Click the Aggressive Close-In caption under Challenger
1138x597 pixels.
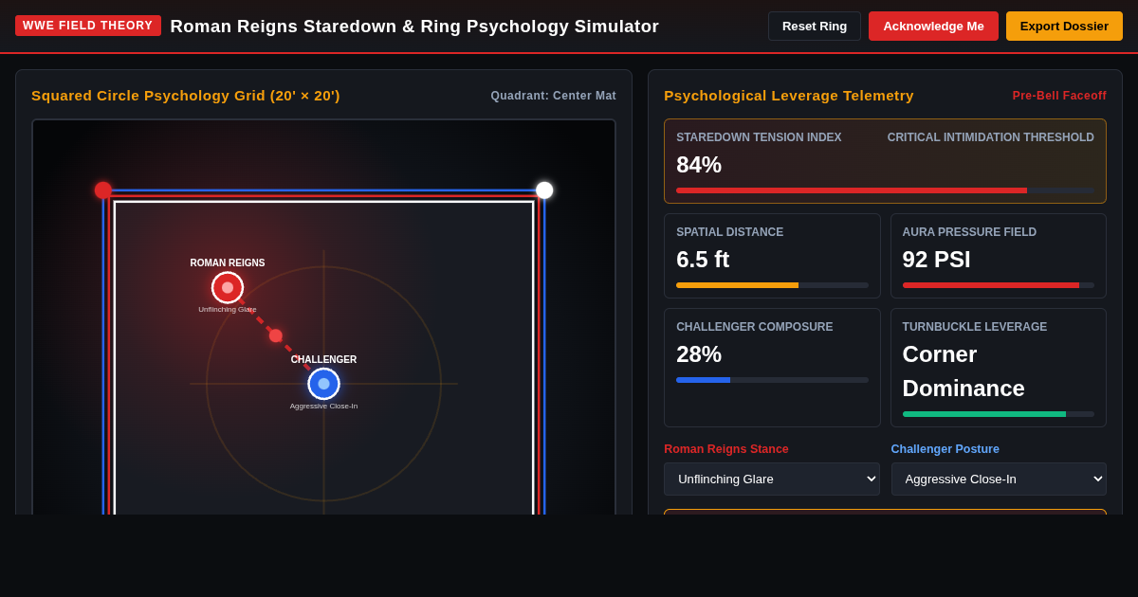click(x=323, y=407)
